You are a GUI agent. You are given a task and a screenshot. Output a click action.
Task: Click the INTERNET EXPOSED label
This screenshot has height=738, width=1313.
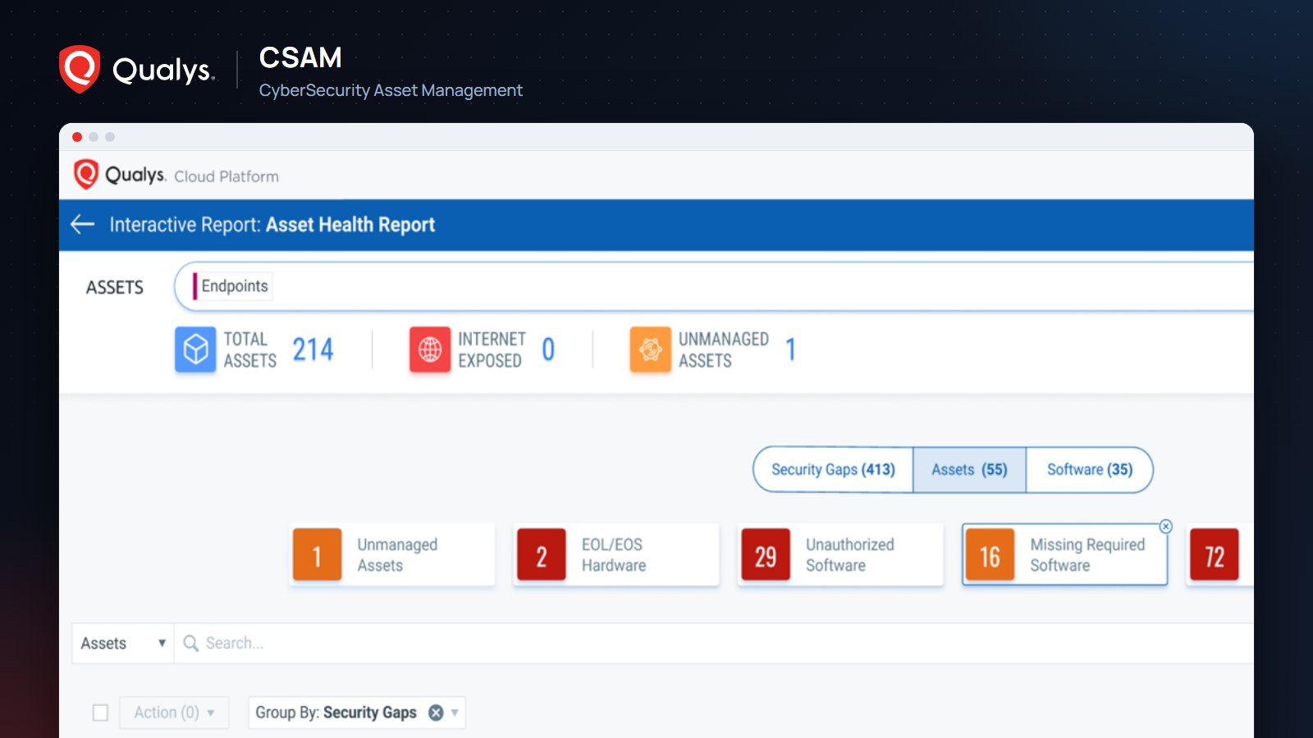click(x=492, y=349)
